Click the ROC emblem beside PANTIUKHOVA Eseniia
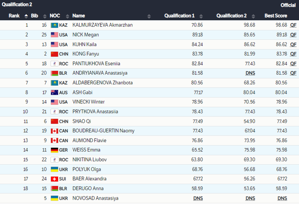 click(x=55, y=64)
